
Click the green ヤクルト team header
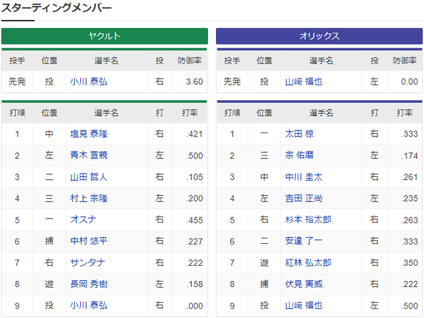(x=105, y=36)
